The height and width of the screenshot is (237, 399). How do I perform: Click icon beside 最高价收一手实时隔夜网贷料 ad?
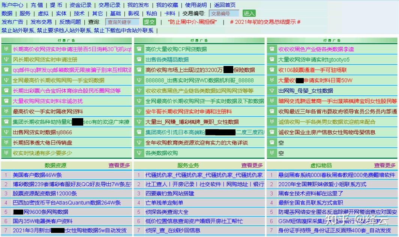[6, 111]
